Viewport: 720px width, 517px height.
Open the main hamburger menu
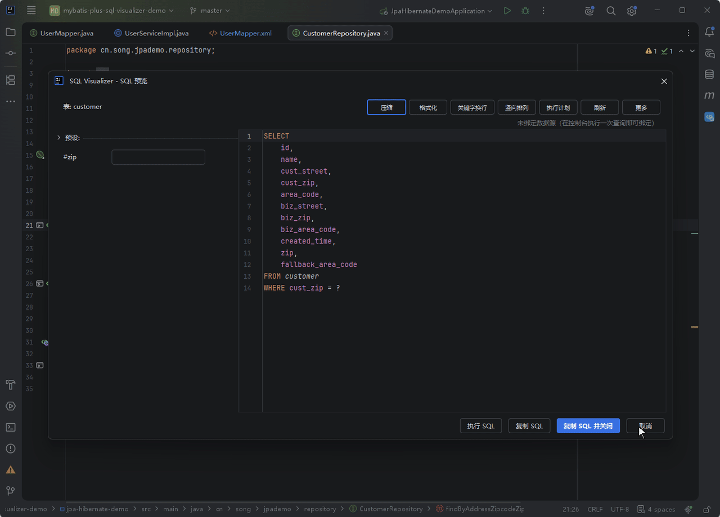pos(31,11)
